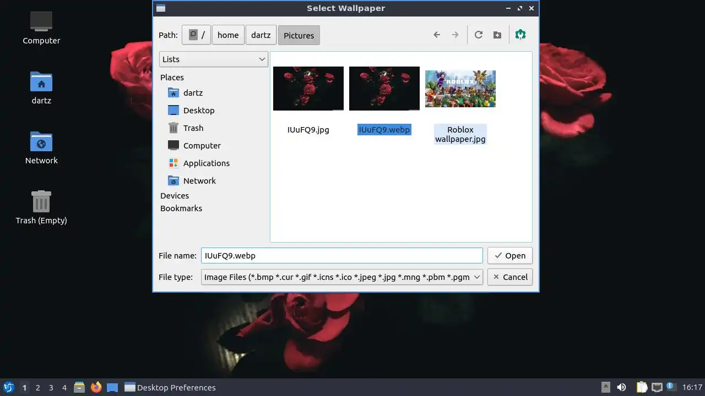The height and width of the screenshot is (396, 705).
Task: Switch to workspace 4 in the pager
Action: pos(64,388)
